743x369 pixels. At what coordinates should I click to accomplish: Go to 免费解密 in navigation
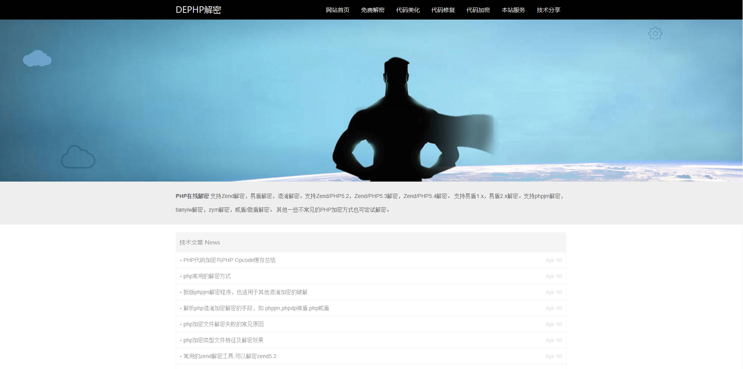373,10
